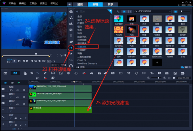193x131 pixels.
Task: Mute the 视频 track audio
Action: click(17, 90)
